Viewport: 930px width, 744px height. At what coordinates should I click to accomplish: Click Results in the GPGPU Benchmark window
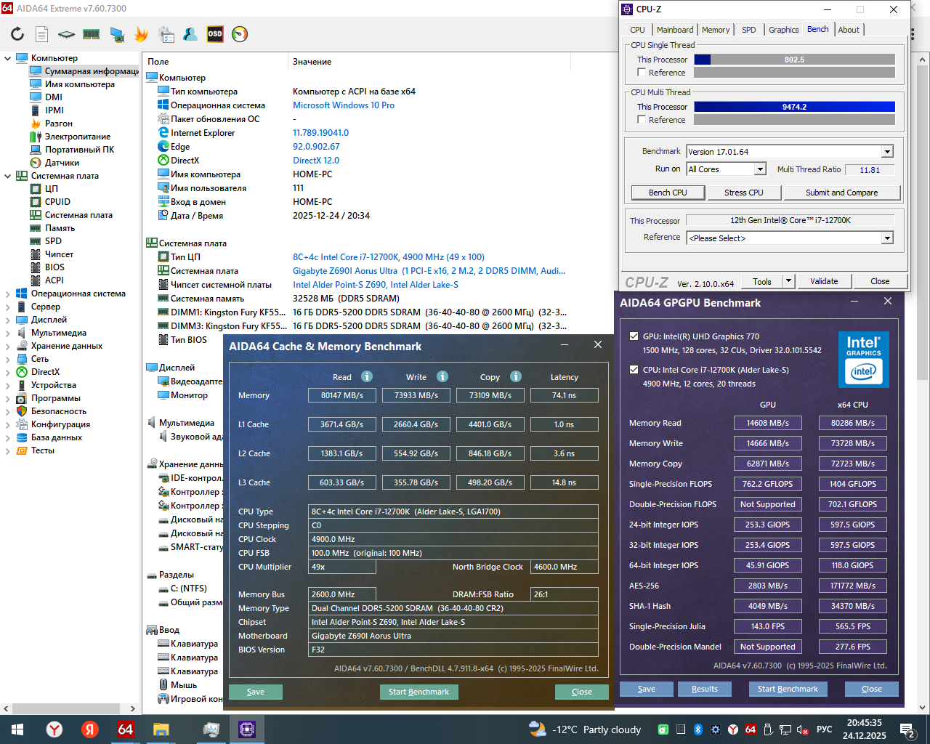(705, 689)
